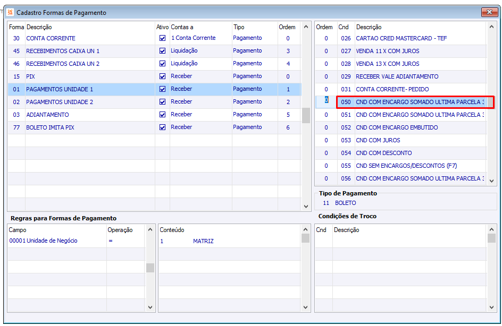The image size is (502, 326).
Task: Click the payment forms list scrollbar thumb
Action: [306, 115]
